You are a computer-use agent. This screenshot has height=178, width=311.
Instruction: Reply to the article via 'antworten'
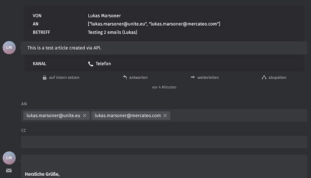138,78
